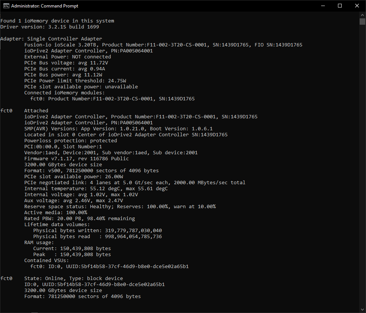
Task: Click the Command Prompt title bar icon
Action: pos(6,6)
